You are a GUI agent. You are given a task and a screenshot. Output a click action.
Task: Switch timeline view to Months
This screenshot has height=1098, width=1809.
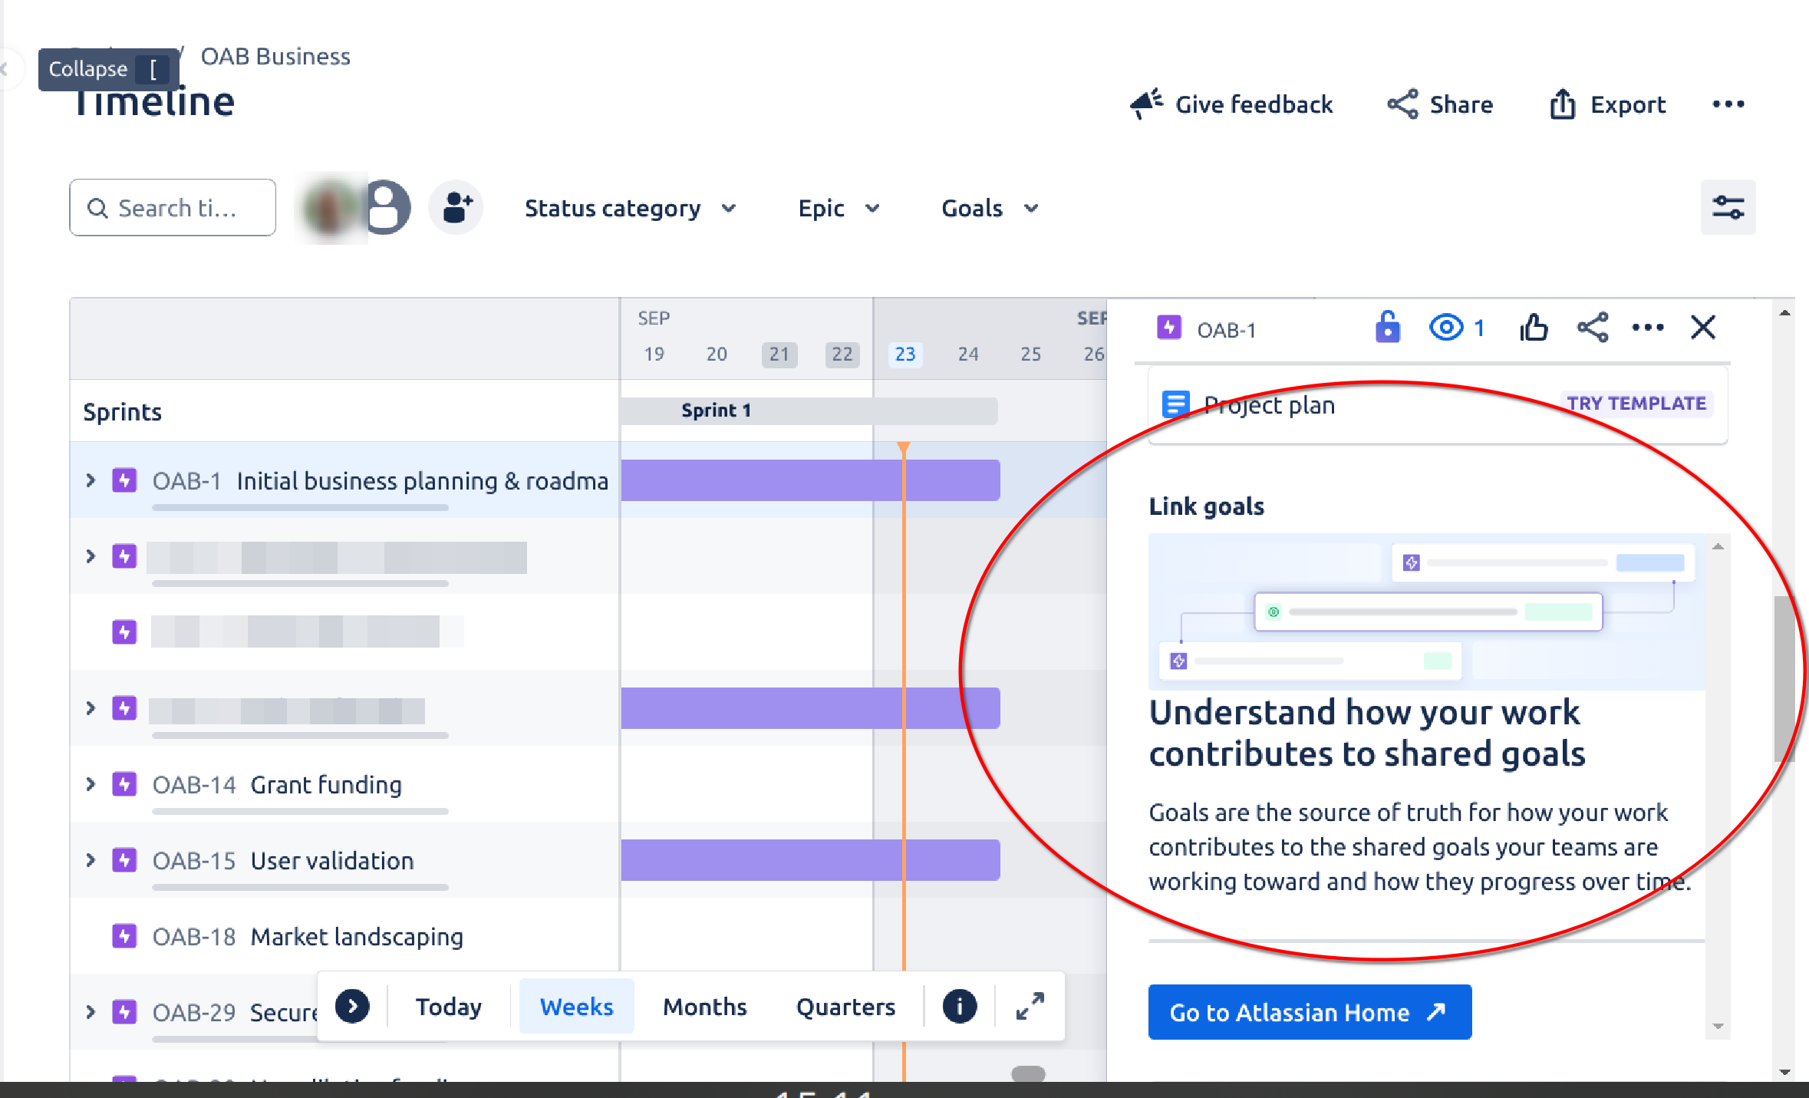pyautogui.click(x=704, y=1006)
